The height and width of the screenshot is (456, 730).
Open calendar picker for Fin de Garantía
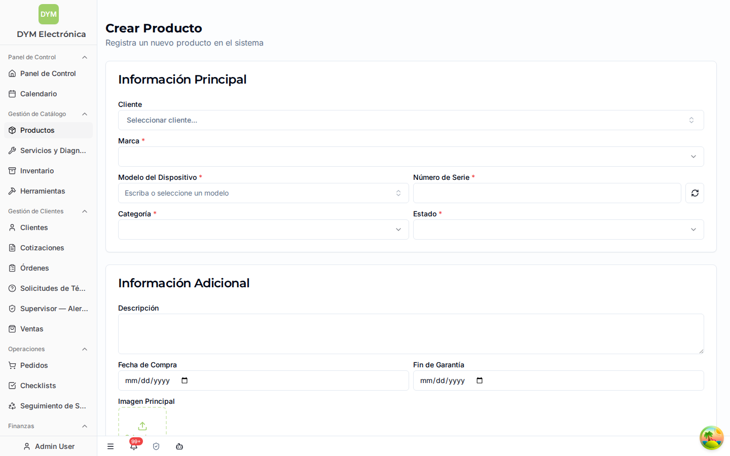(480, 381)
